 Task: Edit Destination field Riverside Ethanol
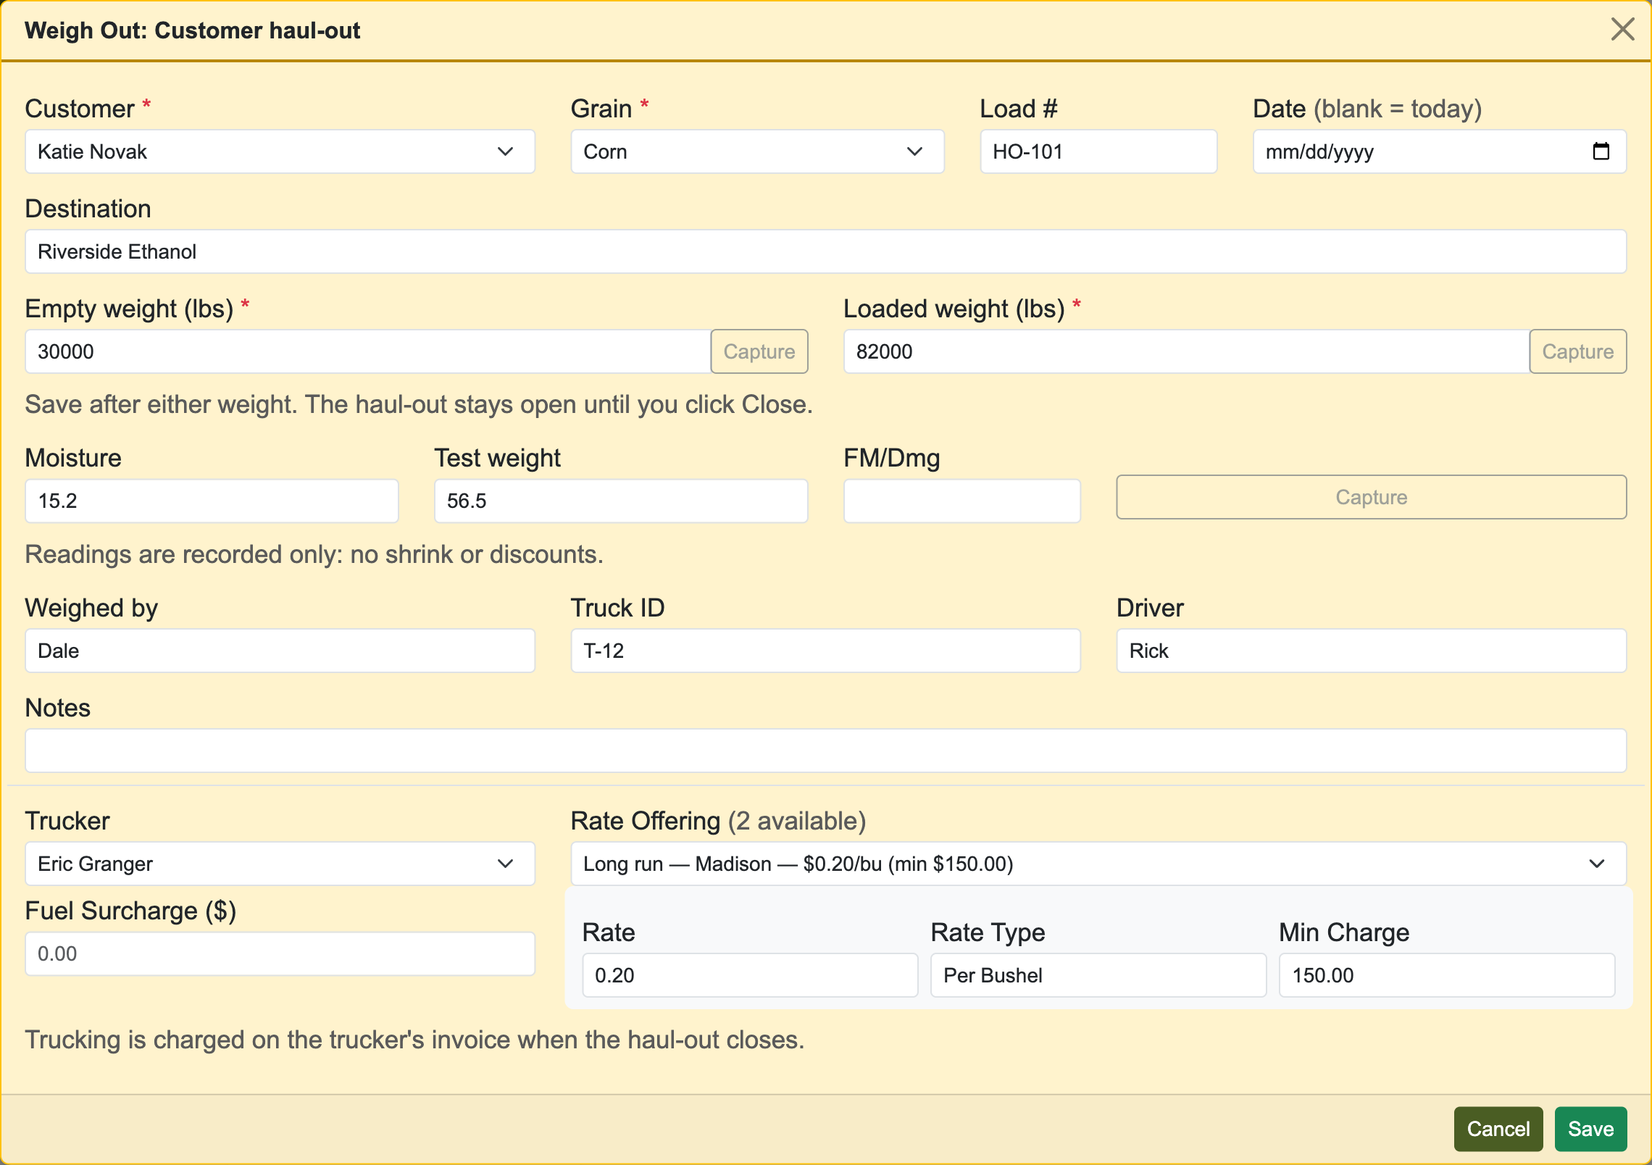[826, 251]
